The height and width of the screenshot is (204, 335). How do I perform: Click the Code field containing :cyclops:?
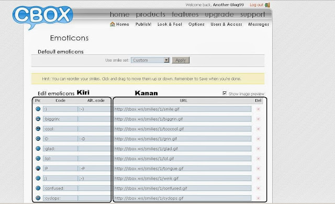60,198
